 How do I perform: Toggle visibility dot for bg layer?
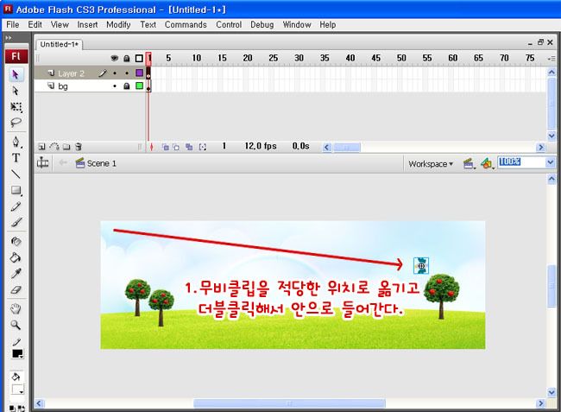[115, 86]
